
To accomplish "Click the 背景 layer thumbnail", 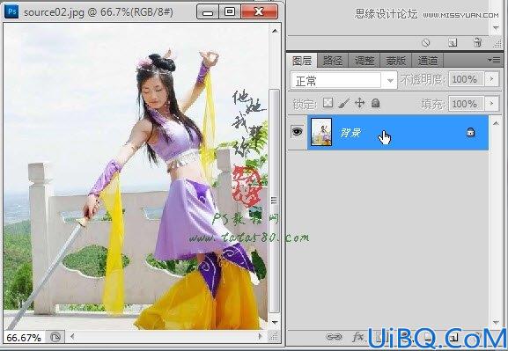I will pyautogui.click(x=321, y=131).
